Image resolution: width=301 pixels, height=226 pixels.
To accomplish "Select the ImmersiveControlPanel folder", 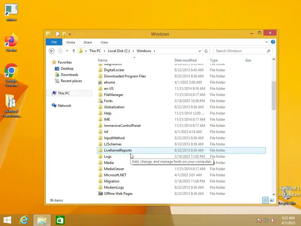I will (x=181, y=125).
